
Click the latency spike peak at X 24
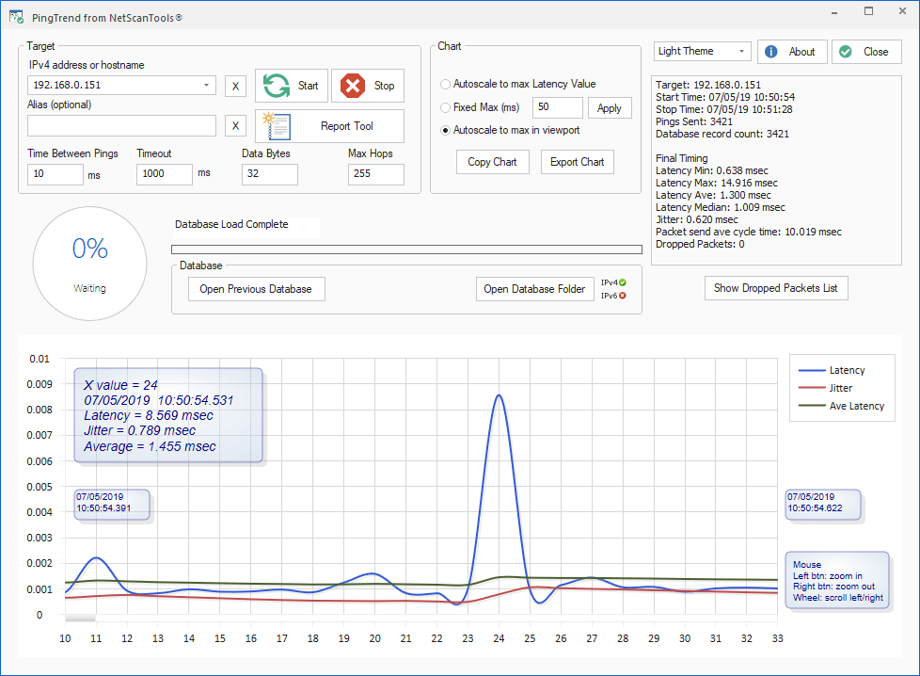click(499, 395)
